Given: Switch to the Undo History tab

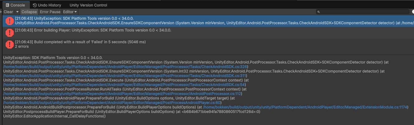Looking at the screenshot, I should (47, 5).
